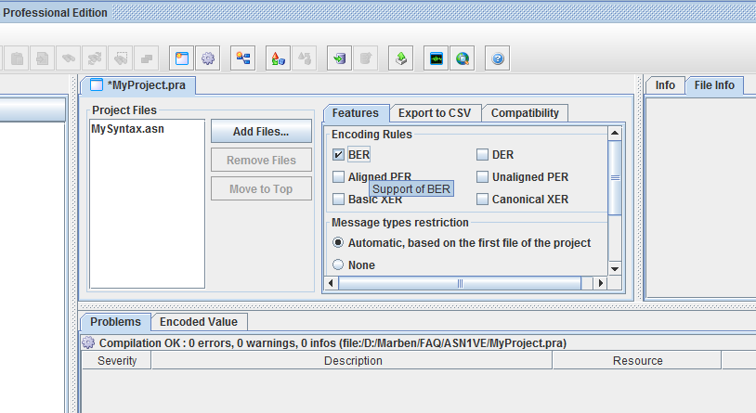756x413 pixels.
Task: Select the None message types radio
Action: 338,265
